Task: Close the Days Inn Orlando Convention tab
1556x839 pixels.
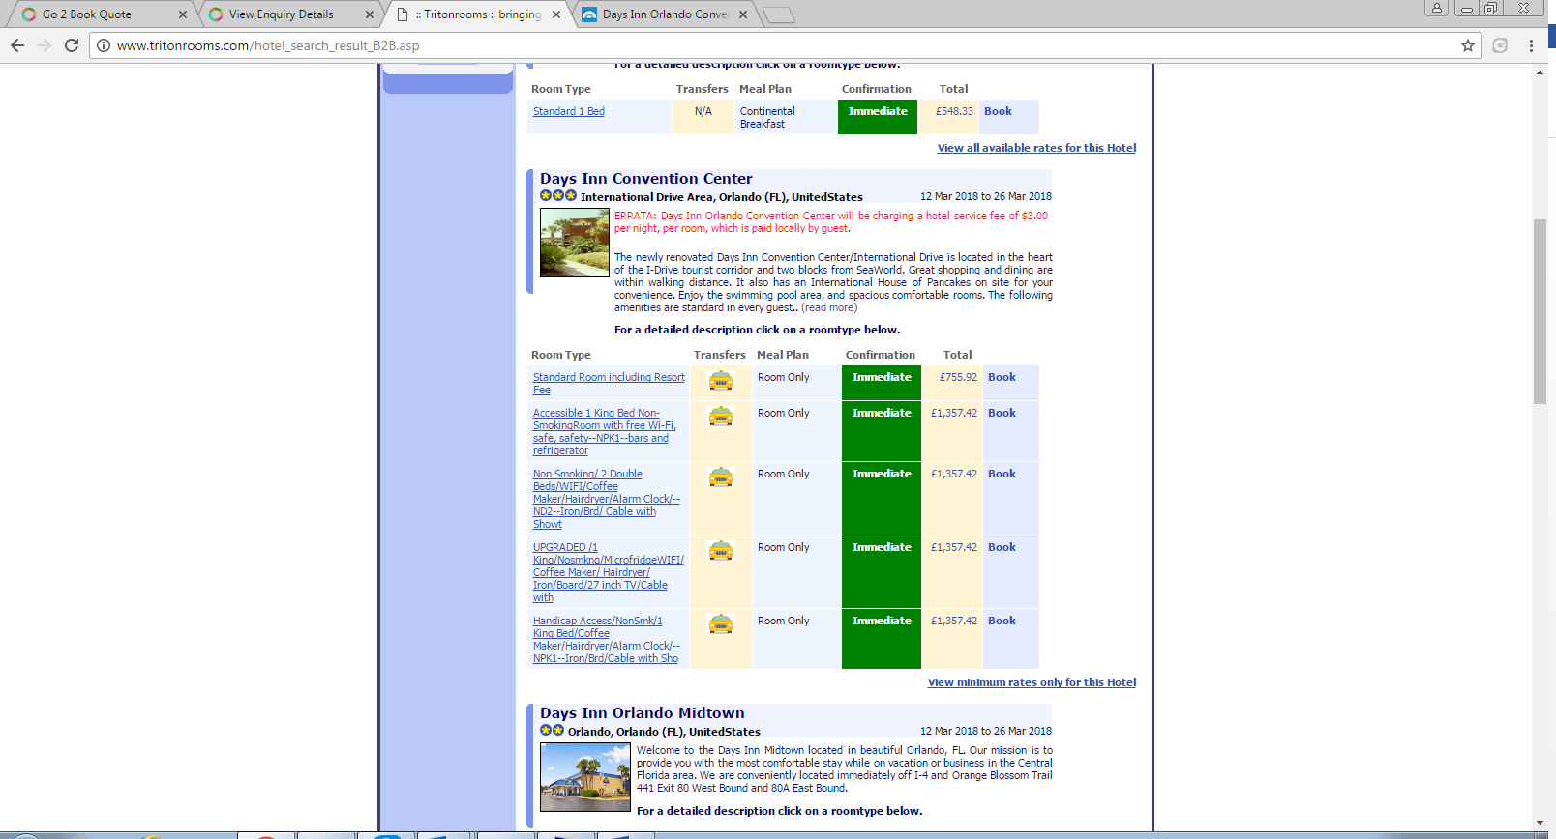Action: (x=743, y=14)
